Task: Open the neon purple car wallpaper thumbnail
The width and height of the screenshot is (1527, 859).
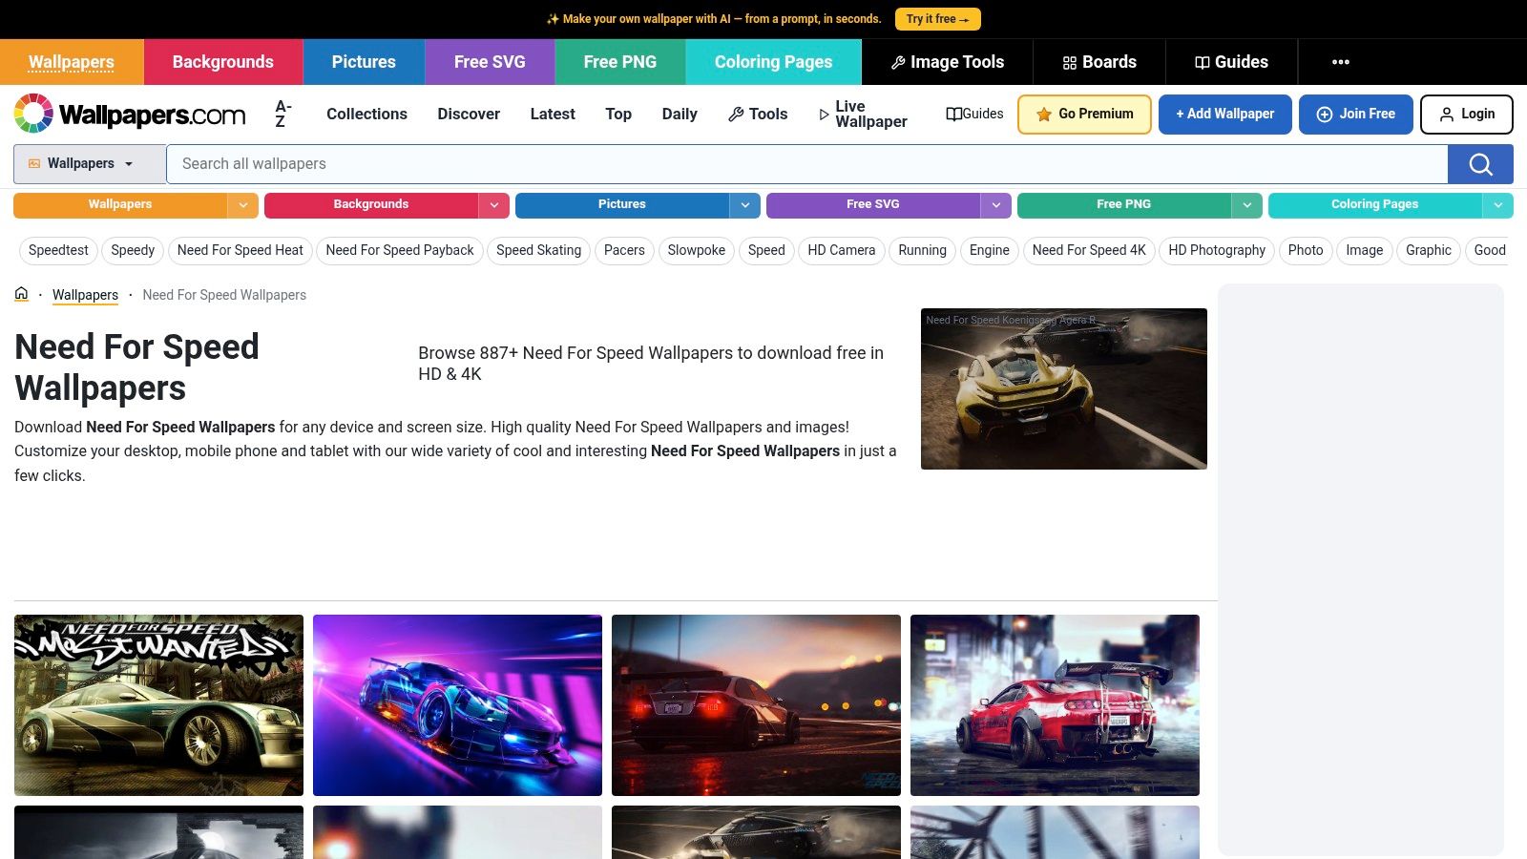Action: [x=457, y=705]
